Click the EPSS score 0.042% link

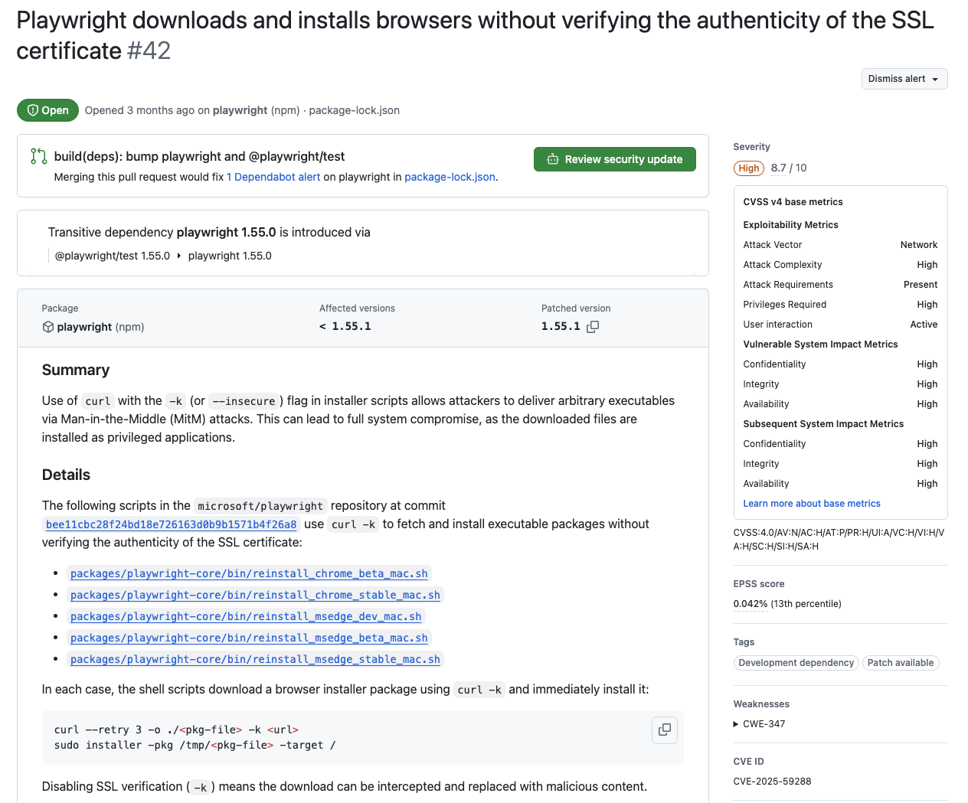[x=750, y=604]
